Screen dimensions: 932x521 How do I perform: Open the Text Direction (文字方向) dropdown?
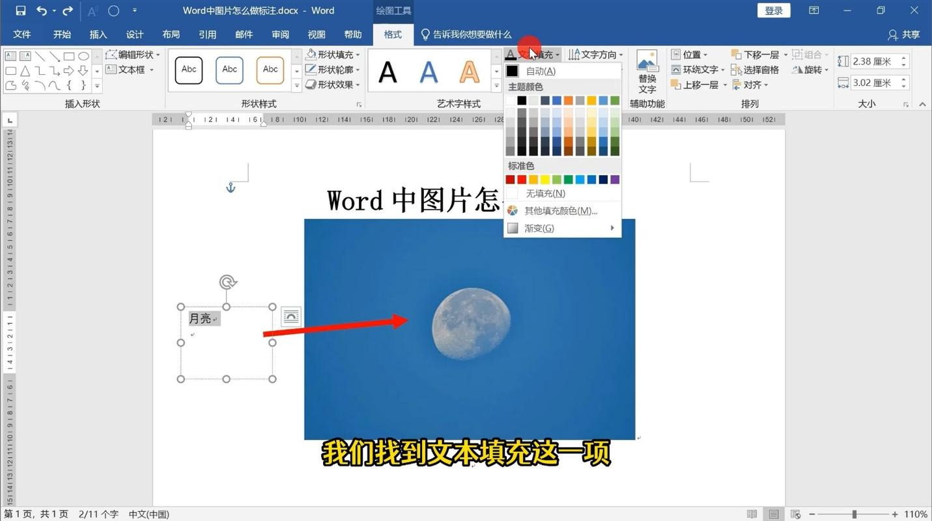596,55
